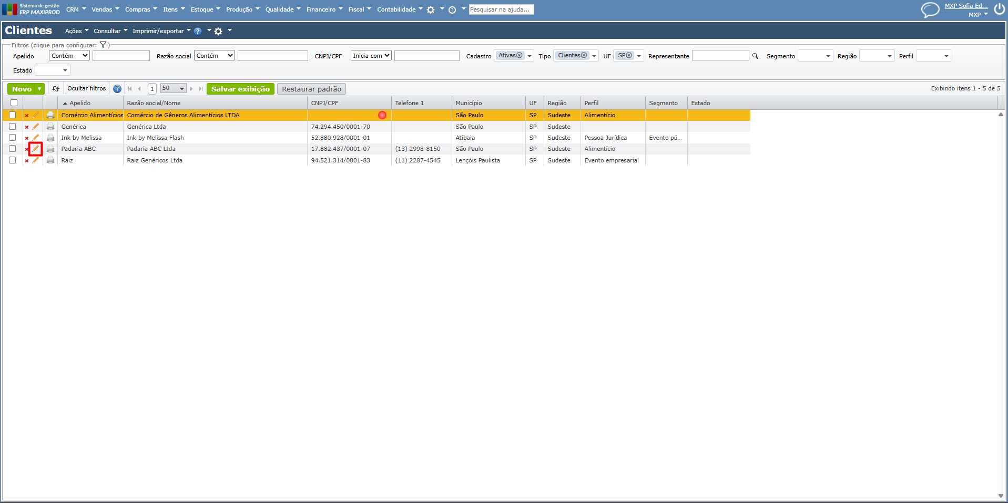Viewport: 1008px width, 503px height.
Task: Go to the last page of results
Action: tap(201, 89)
